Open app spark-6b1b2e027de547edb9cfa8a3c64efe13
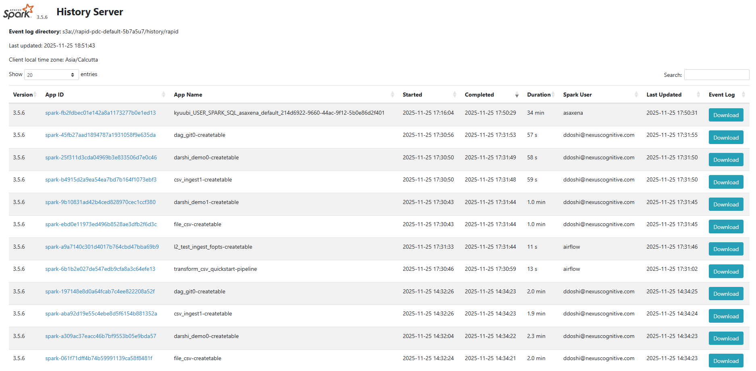 tap(100, 269)
